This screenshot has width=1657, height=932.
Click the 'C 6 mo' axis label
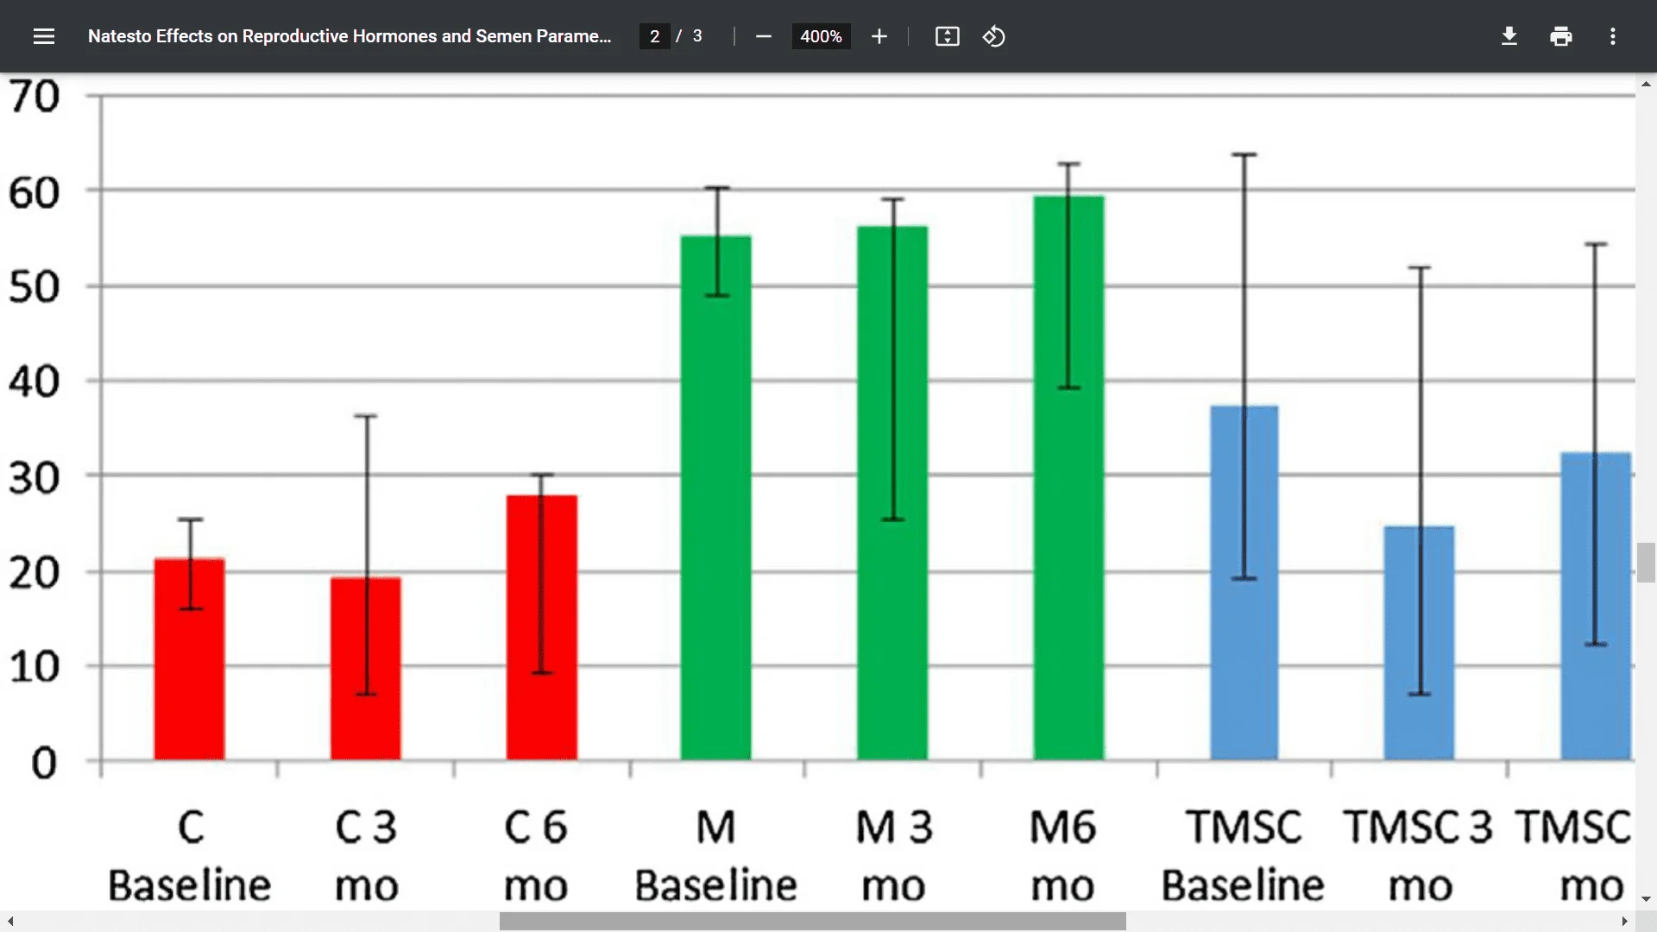(x=536, y=856)
